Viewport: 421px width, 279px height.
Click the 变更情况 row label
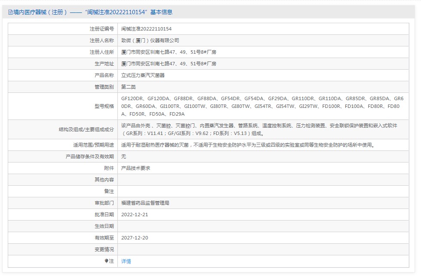coord(104,249)
